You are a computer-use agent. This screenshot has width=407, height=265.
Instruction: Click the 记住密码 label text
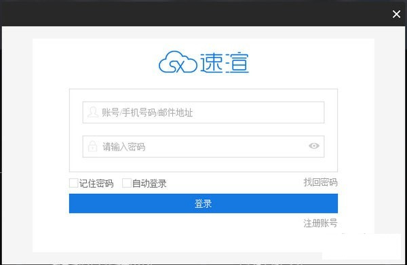click(x=96, y=183)
